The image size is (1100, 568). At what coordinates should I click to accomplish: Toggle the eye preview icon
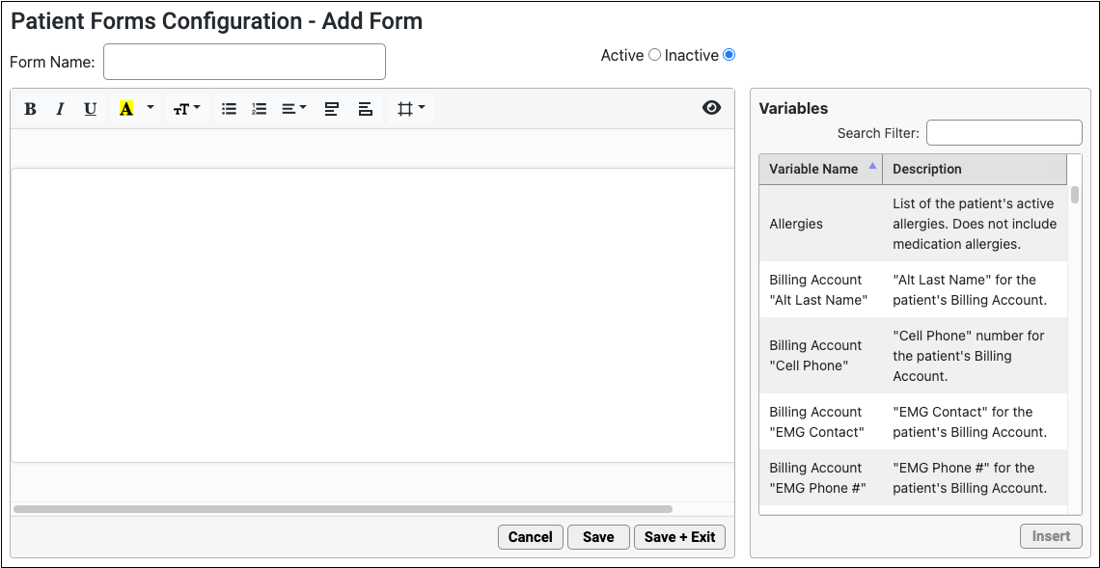click(x=711, y=107)
